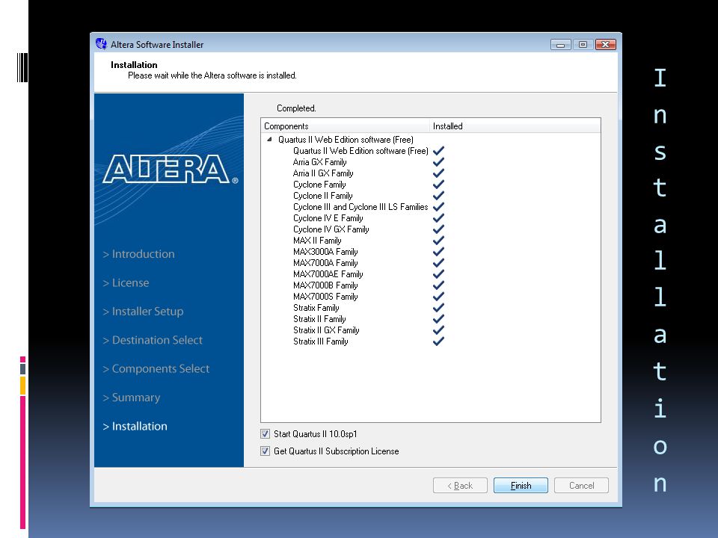The width and height of the screenshot is (718, 538).
Task: Maximize the Altera Software Installer window
Action: click(x=583, y=44)
